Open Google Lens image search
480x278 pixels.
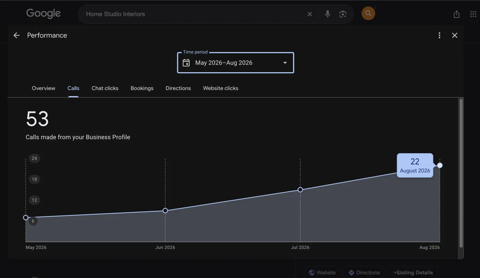[343, 14]
